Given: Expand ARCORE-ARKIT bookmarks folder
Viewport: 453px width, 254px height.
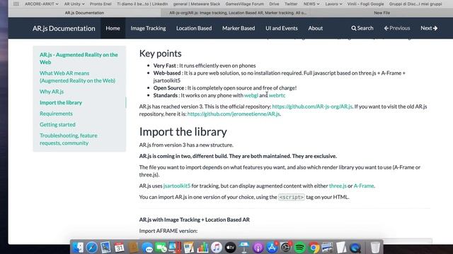Looking at the screenshot, I should 41,4.
